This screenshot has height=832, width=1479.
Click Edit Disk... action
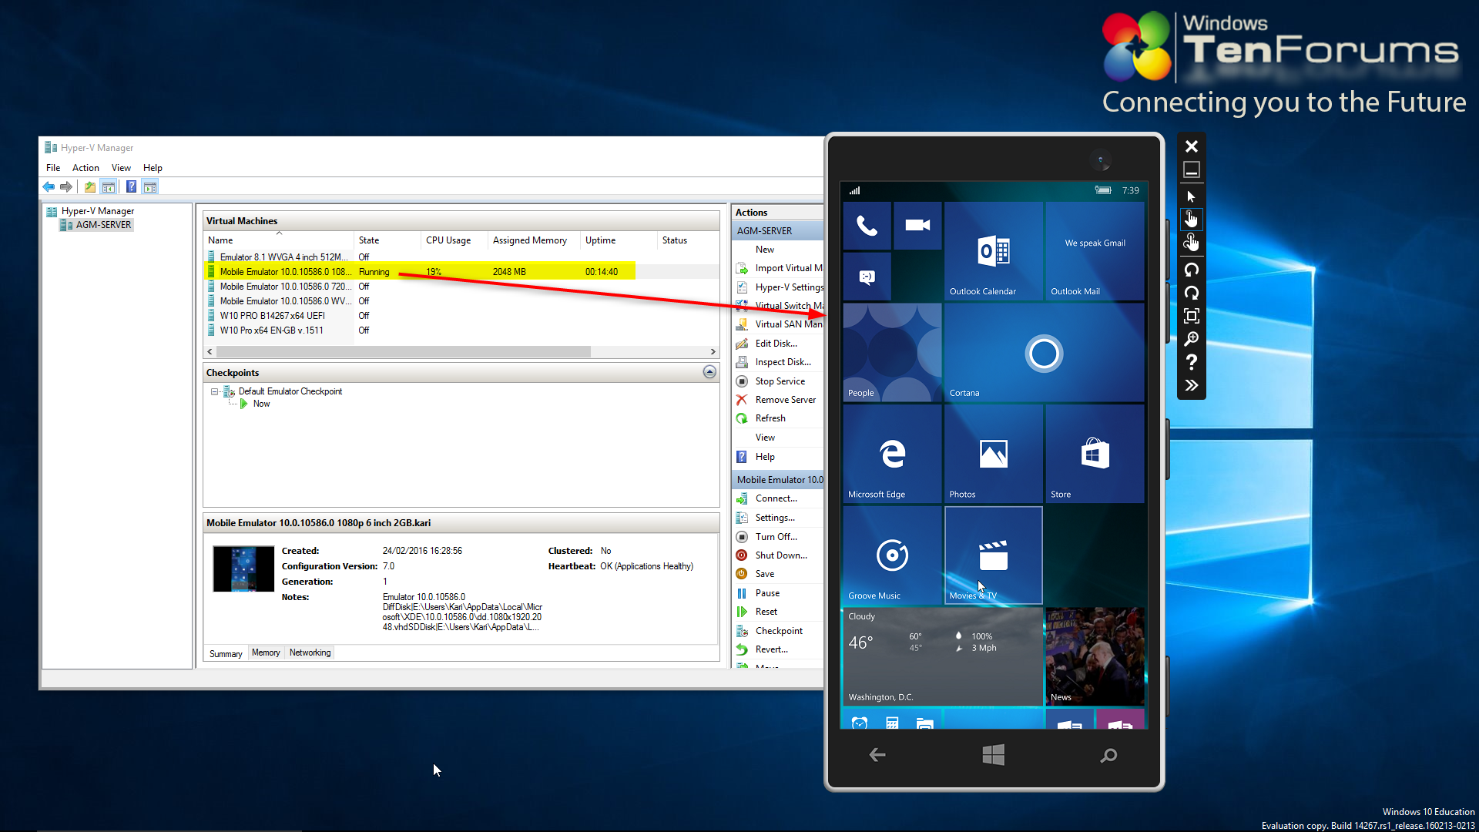tap(776, 344)
